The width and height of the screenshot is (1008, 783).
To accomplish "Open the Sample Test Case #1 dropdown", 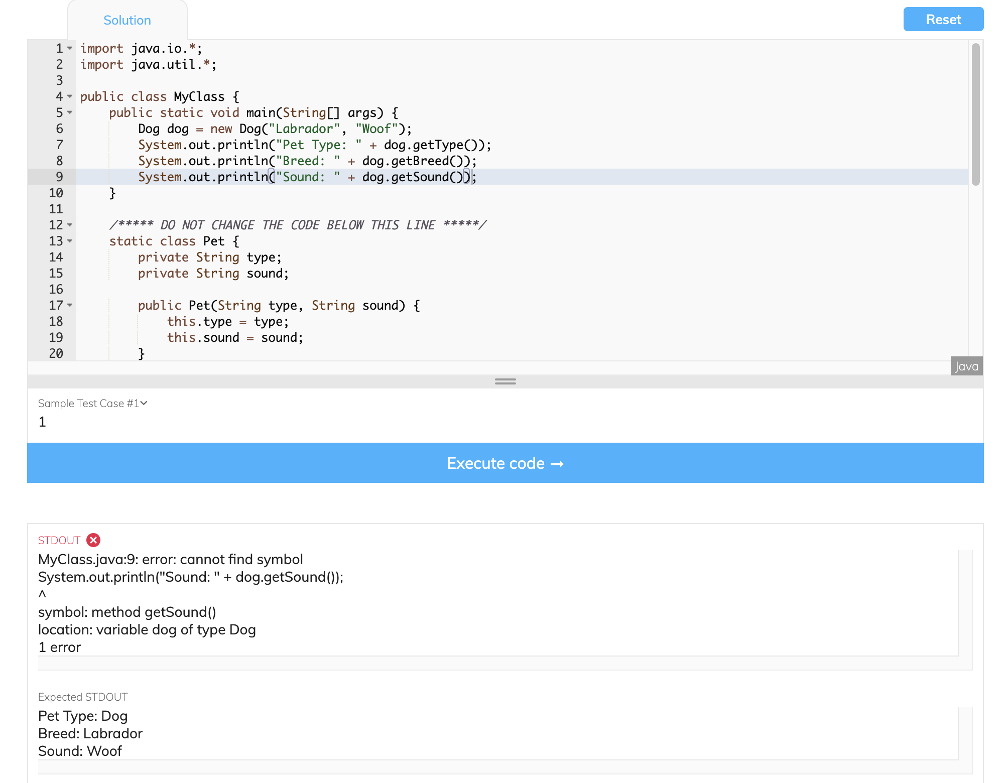I will coord(93,404).
